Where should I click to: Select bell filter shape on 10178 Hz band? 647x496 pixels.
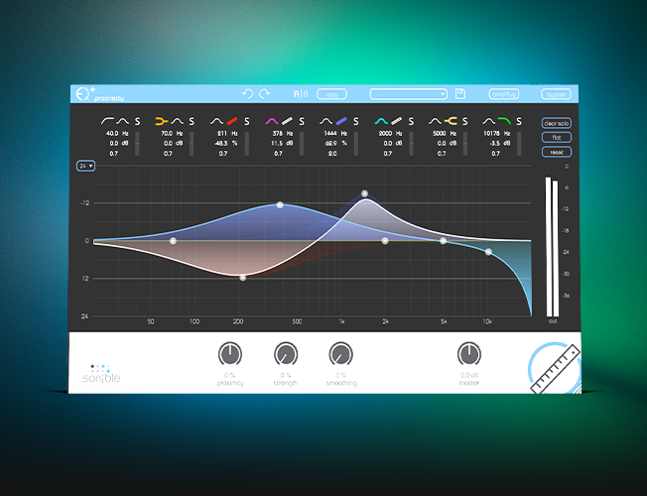(489, 121)
